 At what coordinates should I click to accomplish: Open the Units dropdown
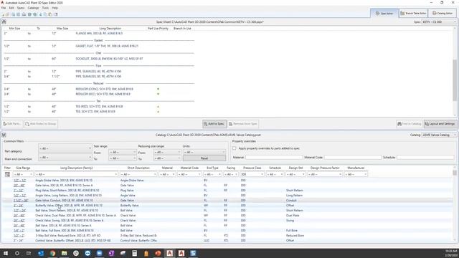204,152
